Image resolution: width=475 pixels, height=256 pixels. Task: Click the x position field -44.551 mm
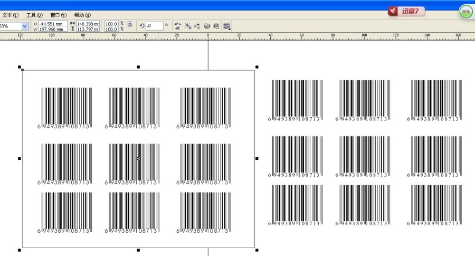click(x=53, y=24)
